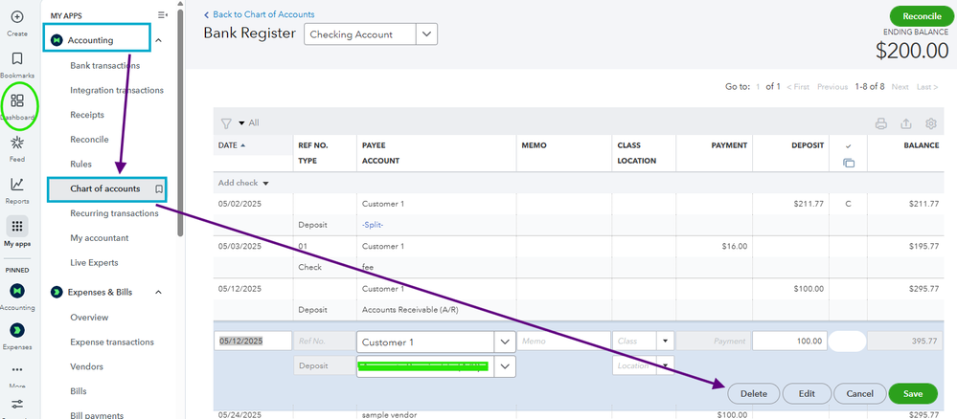957x419 pixels.
Task: Click the Edit button
Action: pyautogui.click(x=807, y=394)
